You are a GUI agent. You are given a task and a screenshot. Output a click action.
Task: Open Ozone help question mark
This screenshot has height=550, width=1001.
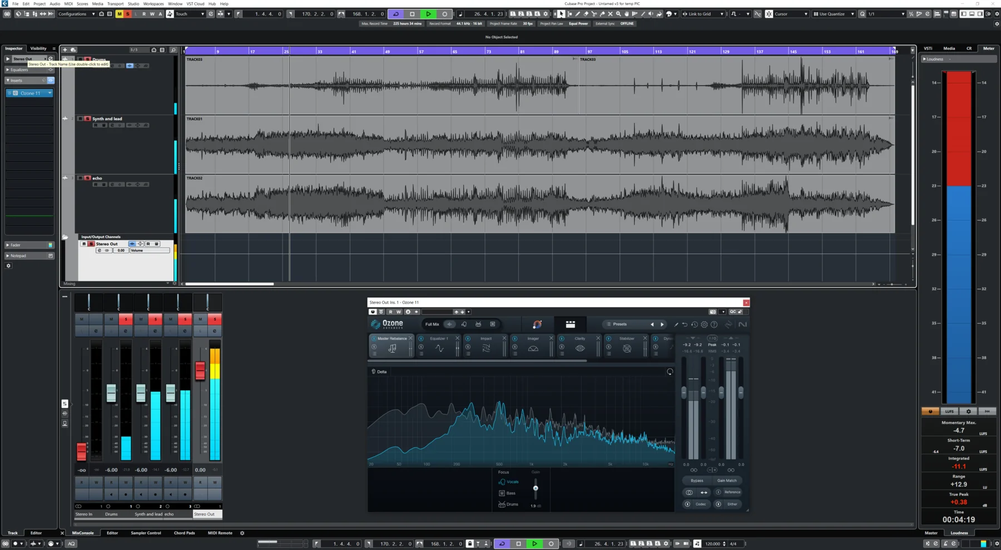point(714,324)
